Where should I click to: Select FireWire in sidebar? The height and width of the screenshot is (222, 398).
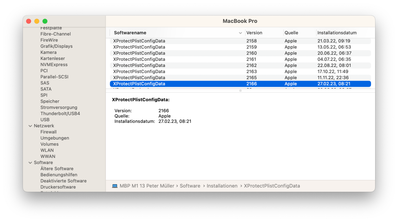[x=49, y=40]
